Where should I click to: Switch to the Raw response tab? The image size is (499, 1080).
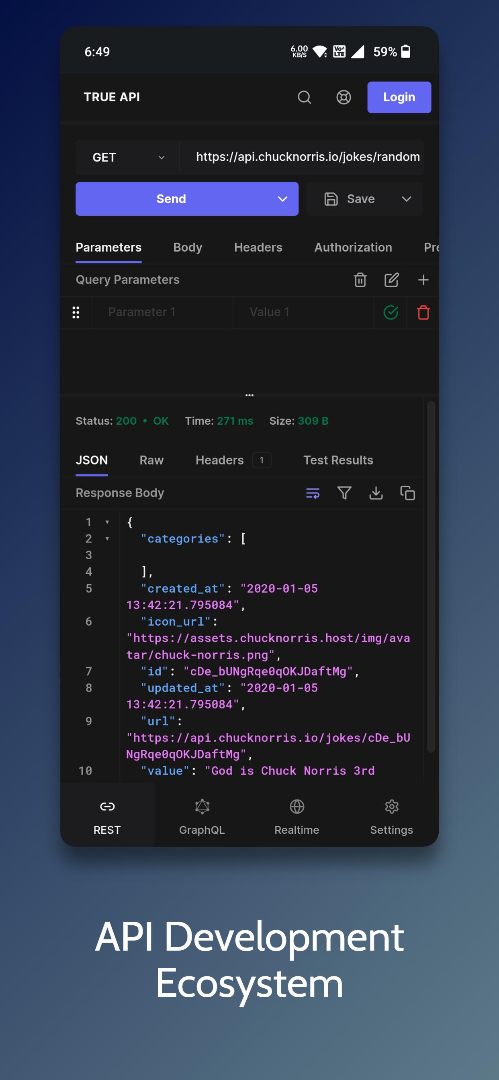click(x=151, y=460)
